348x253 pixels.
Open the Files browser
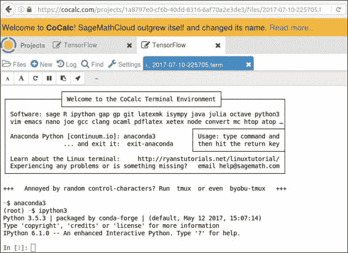click(x=14, y=64)
